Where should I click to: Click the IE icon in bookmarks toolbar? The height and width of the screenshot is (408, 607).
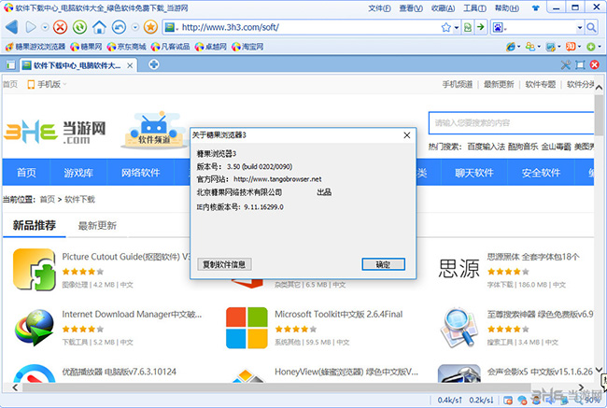point(511,47)
